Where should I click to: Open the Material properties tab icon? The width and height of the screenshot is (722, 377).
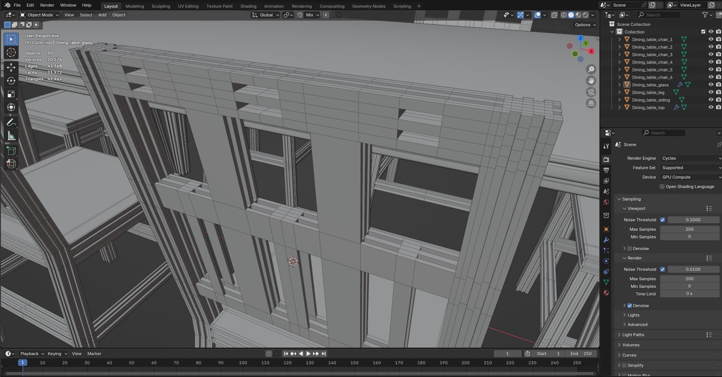pyautogui.click(x=606, y=293)
